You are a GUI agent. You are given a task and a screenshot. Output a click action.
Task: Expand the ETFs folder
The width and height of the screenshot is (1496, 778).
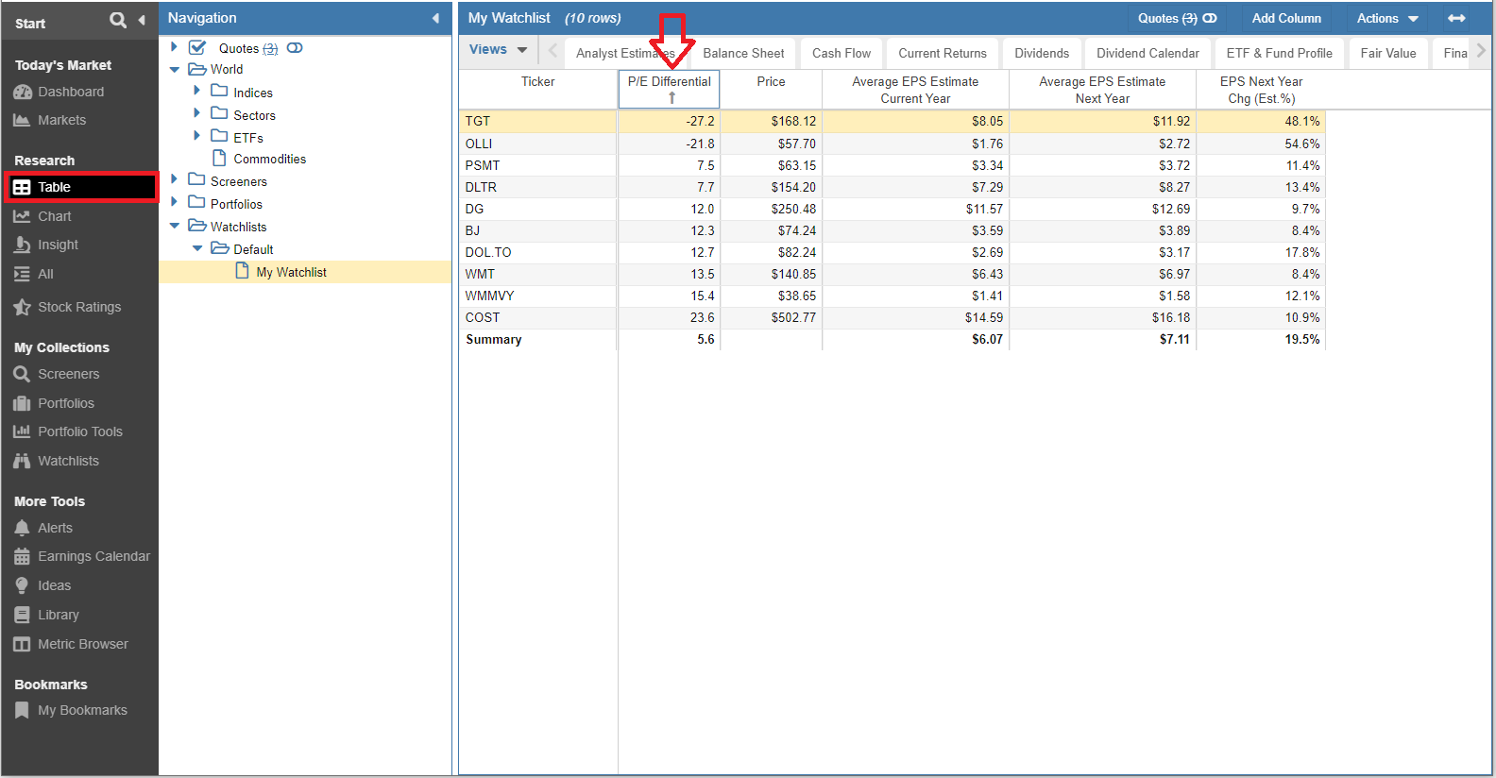(196, 135)
